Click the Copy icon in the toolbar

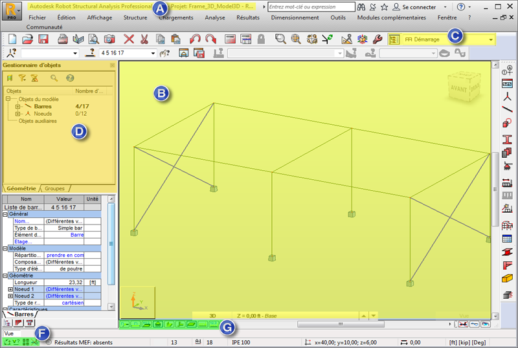pyautogui.click(x=160, y=39)
